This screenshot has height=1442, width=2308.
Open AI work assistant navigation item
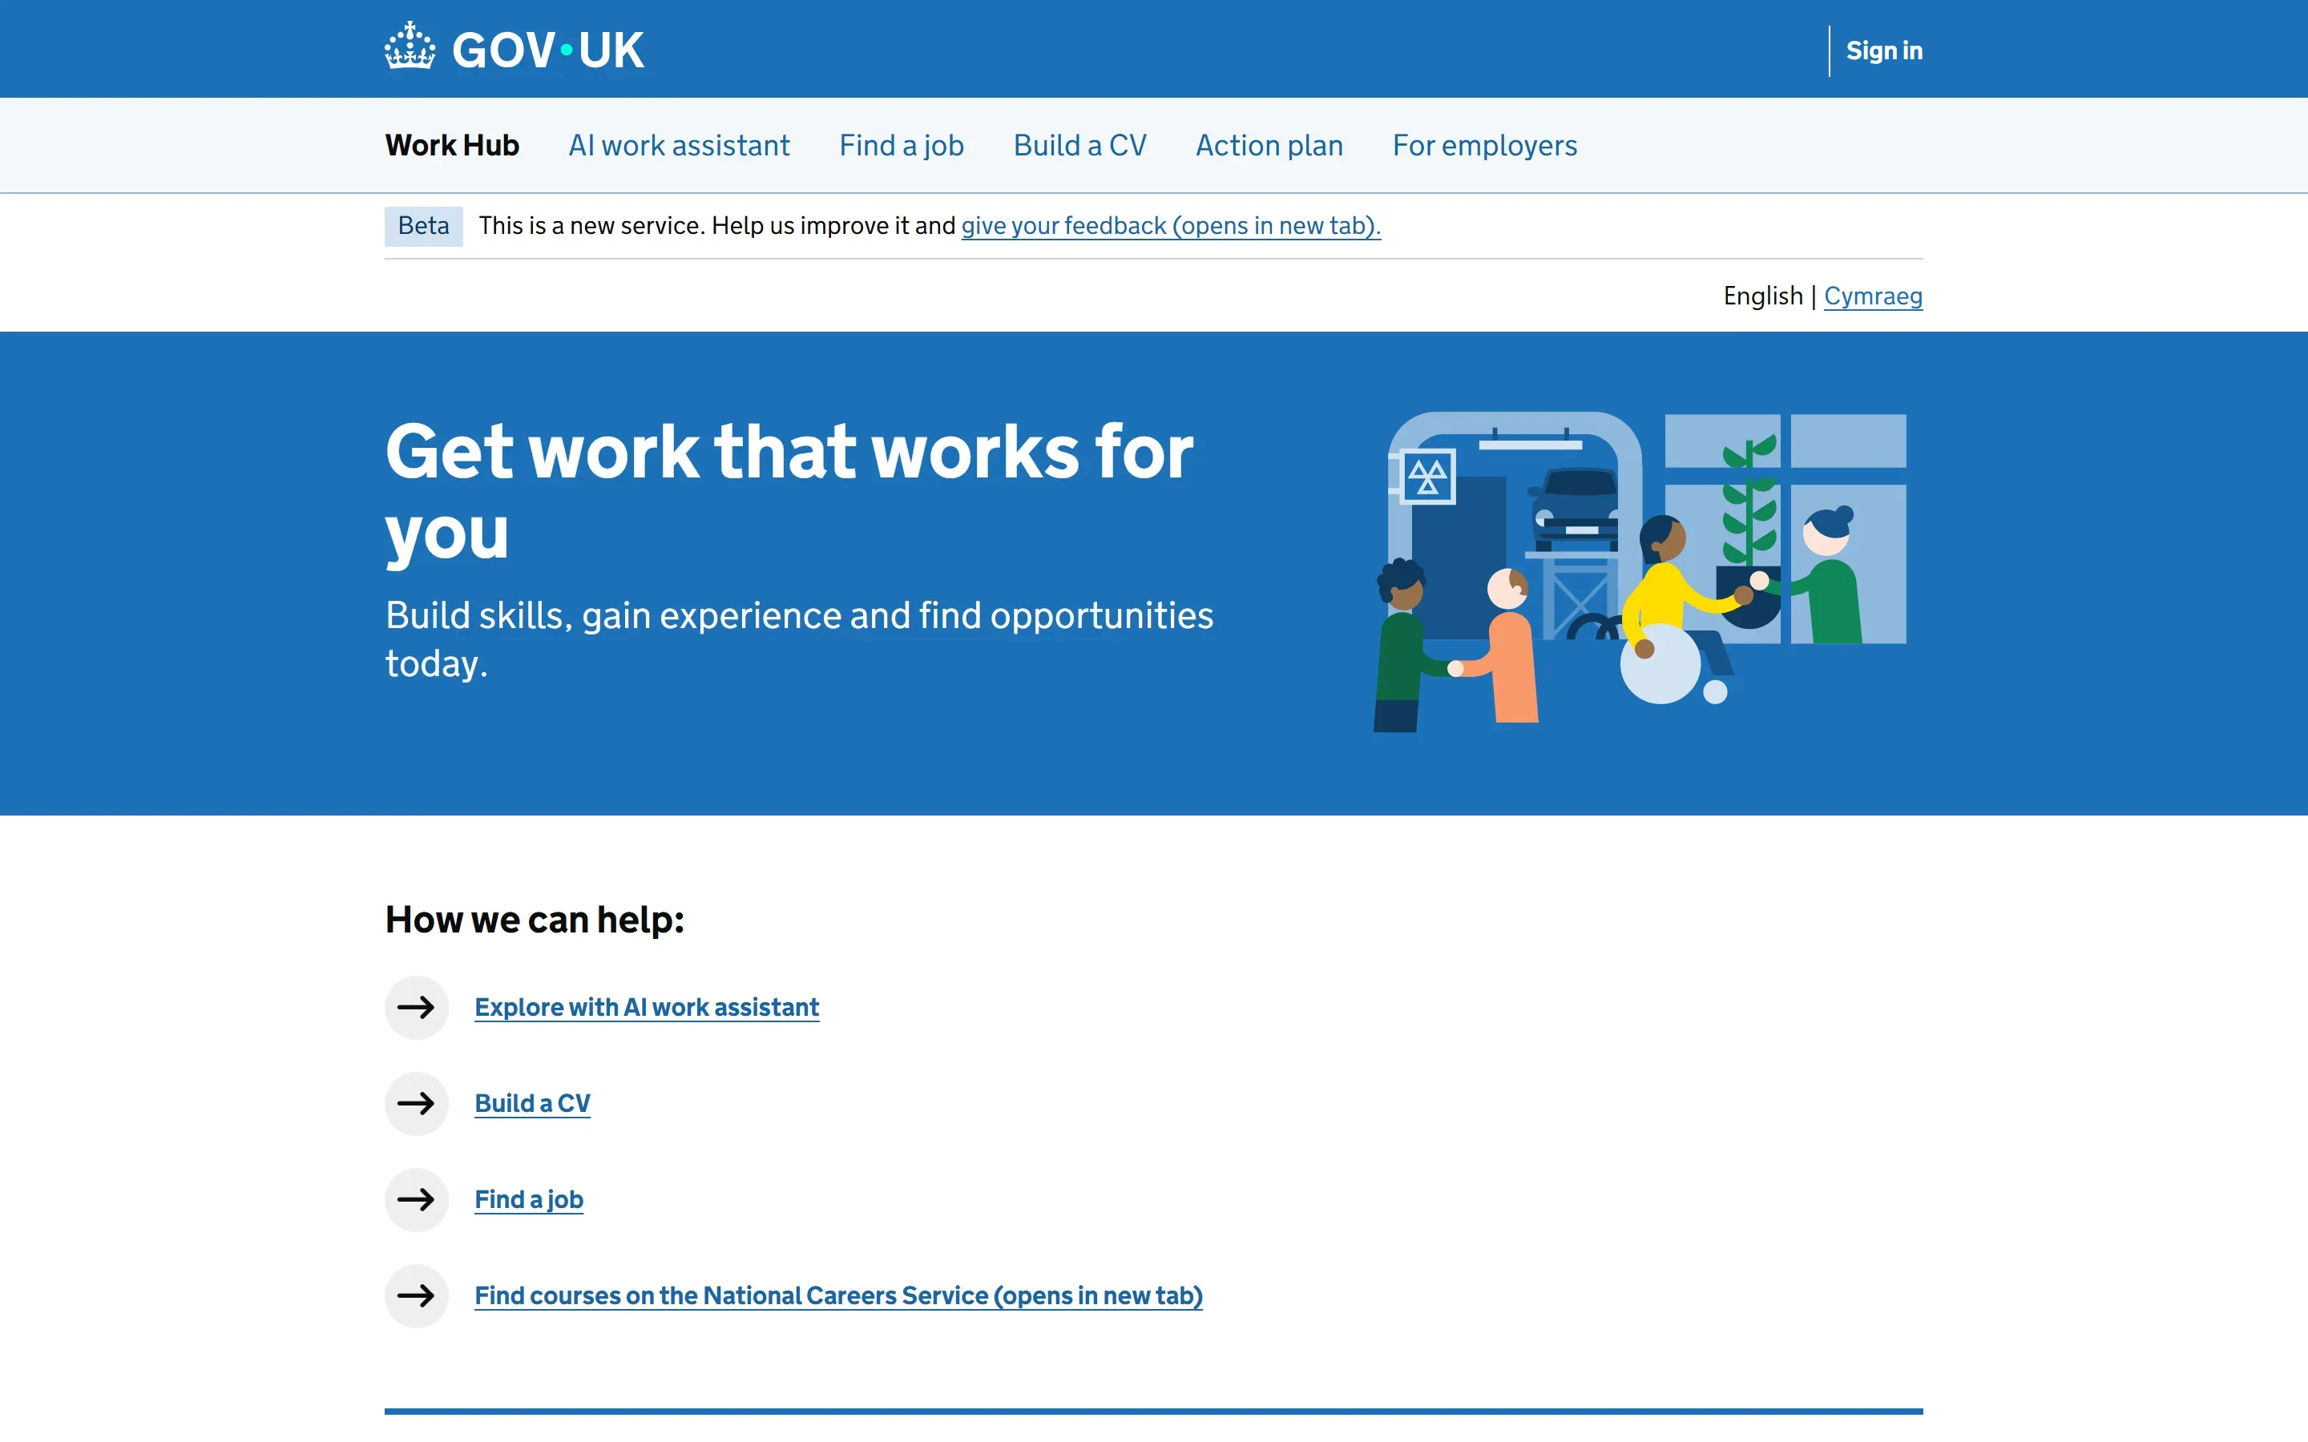(x=679, y=145)
